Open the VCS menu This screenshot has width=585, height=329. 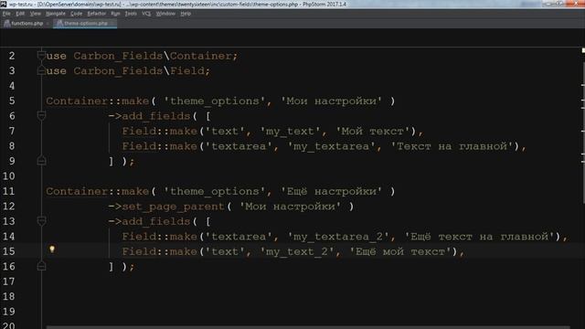coord(146,14)
